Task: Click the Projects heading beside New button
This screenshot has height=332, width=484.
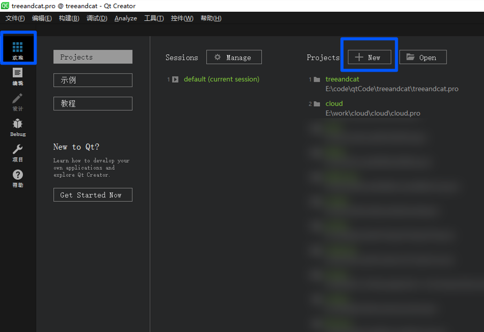Action: [x=323, y=58]
